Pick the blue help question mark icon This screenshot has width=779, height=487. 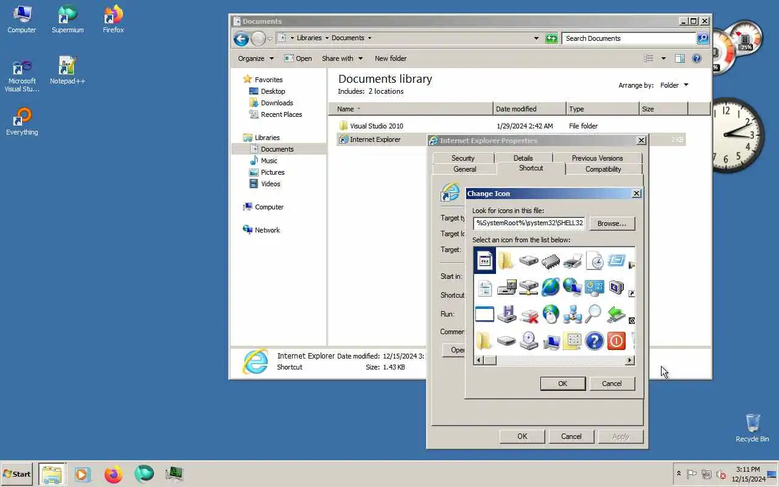click(594, 341)
